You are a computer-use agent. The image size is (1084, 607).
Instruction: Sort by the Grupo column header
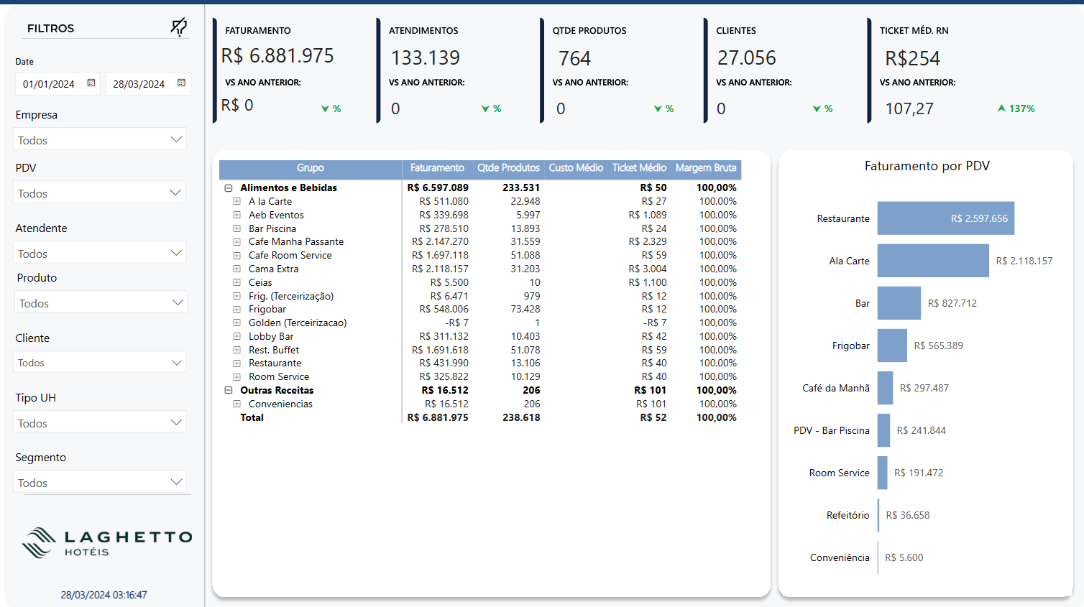(311, 168)
